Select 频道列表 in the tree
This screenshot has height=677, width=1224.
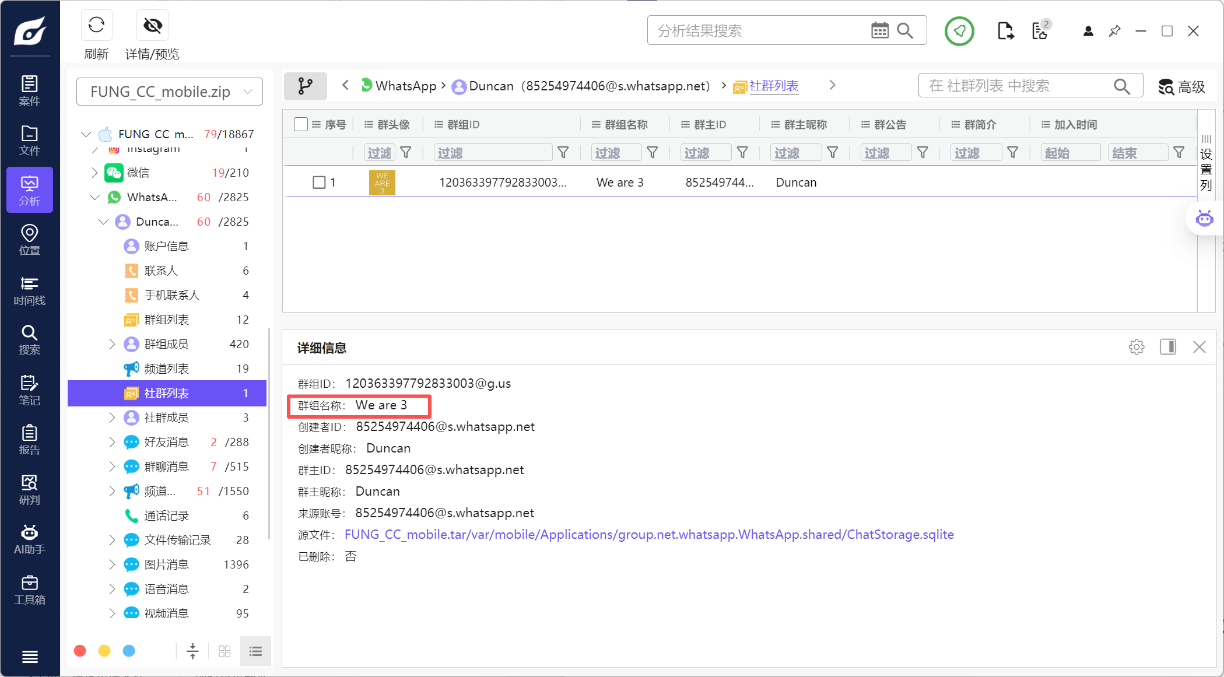tap(167, 369)
